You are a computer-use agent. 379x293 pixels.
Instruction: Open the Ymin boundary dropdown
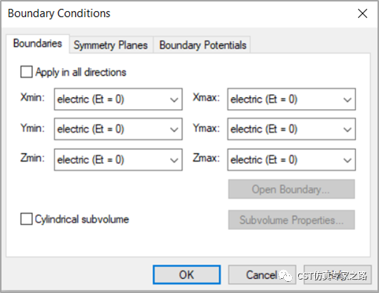tap(118, 129)
